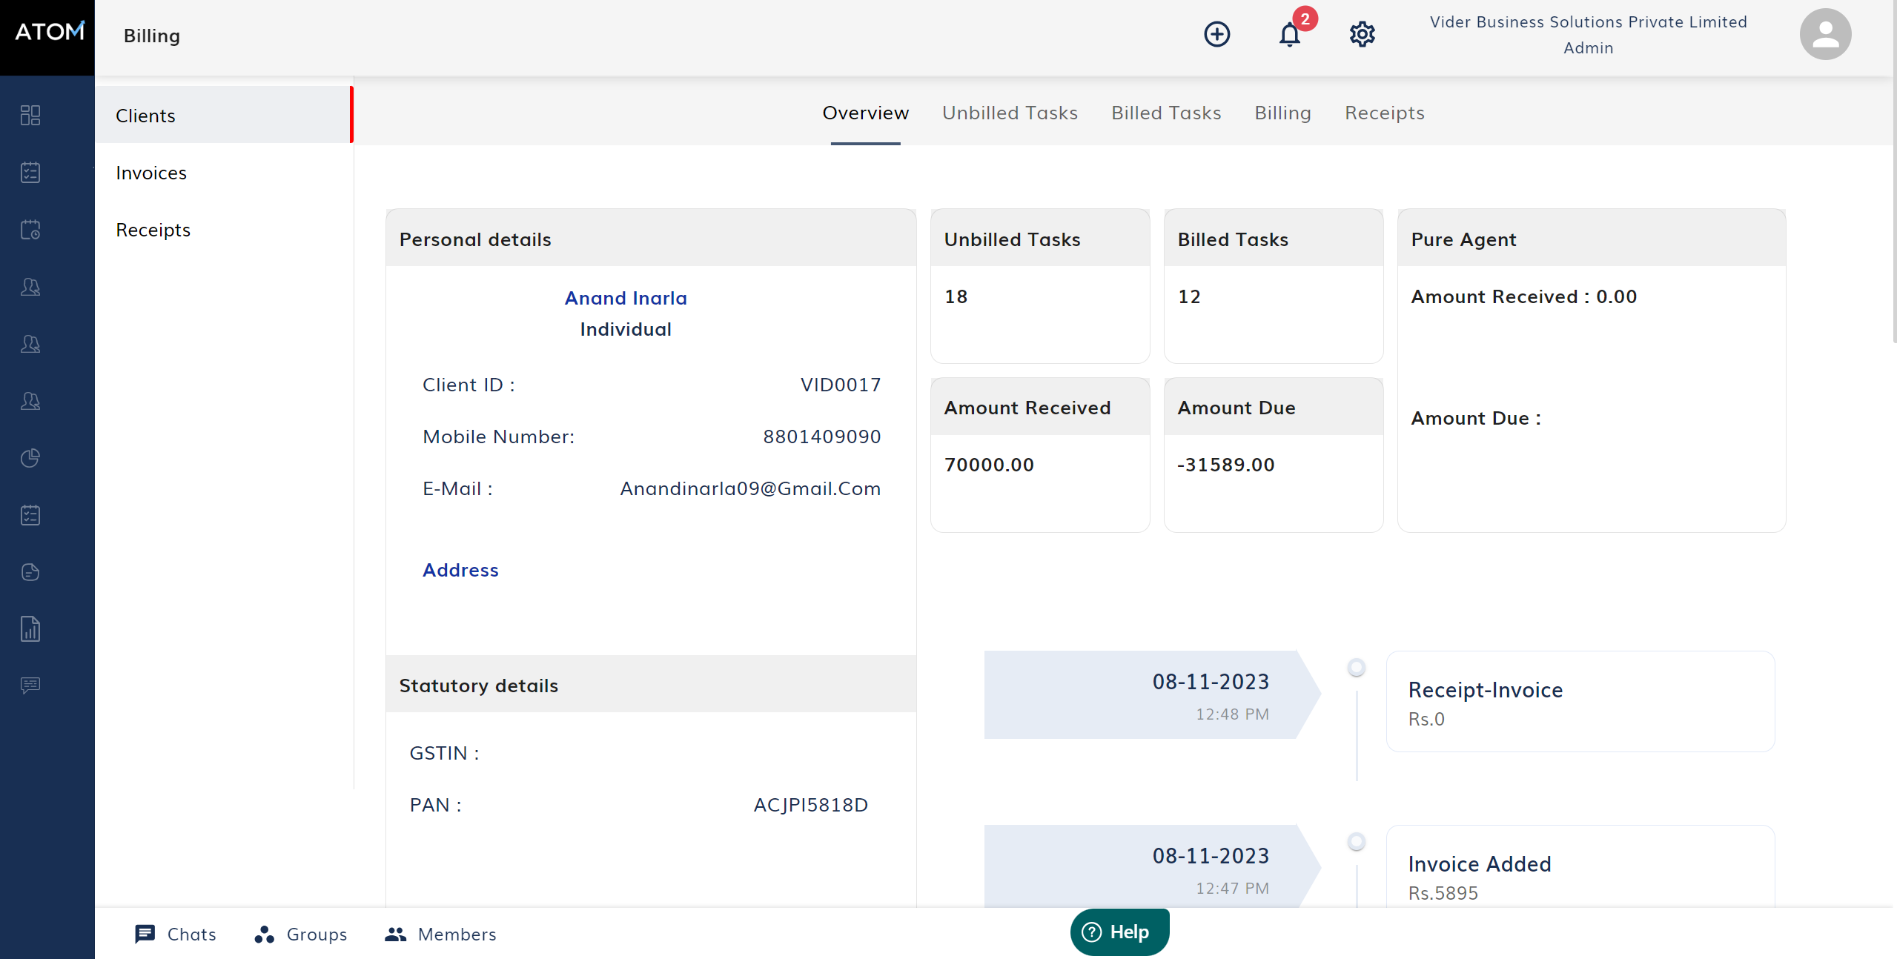This screenshot has width=1897, height=959.
Task: Open the settings gear icon
Action: (x=1362, y=34)
